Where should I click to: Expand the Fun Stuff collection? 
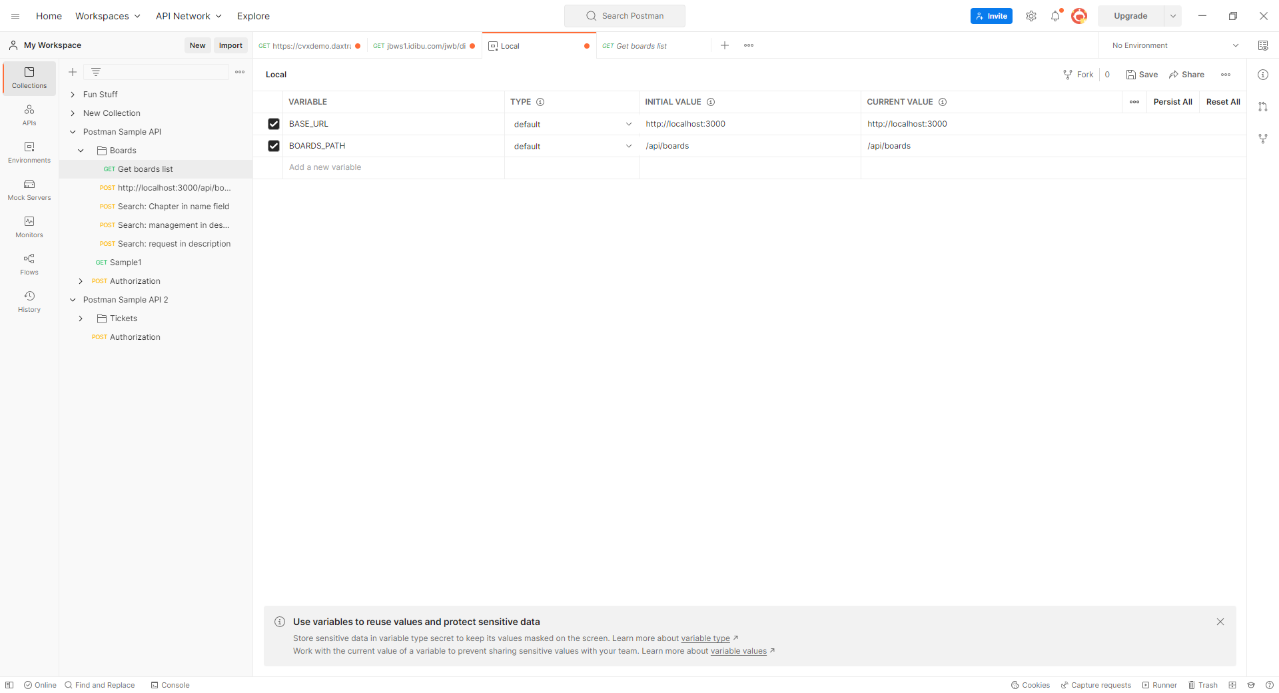coord(73,95)
